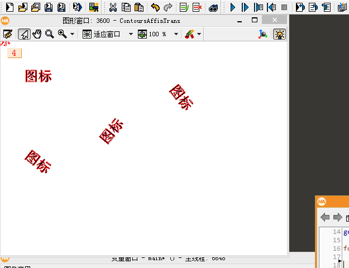Click the step out of procedure icon

click(326, 7)
